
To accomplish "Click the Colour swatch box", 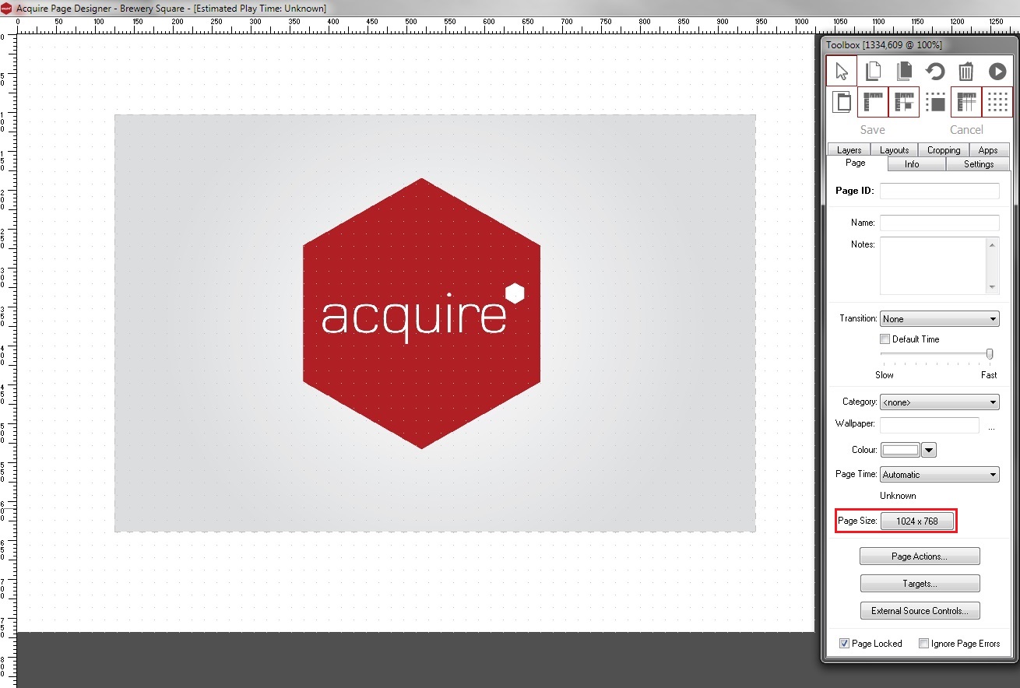I will (x=900, y=450).
